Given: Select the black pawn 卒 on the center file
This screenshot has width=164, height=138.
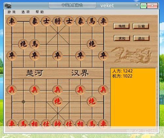Looking at the screenshot, I should tap(58, 56).
